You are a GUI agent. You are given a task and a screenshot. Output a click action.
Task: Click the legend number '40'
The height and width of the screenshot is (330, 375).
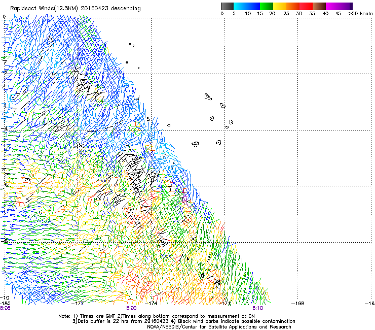[x=325, y=14]
